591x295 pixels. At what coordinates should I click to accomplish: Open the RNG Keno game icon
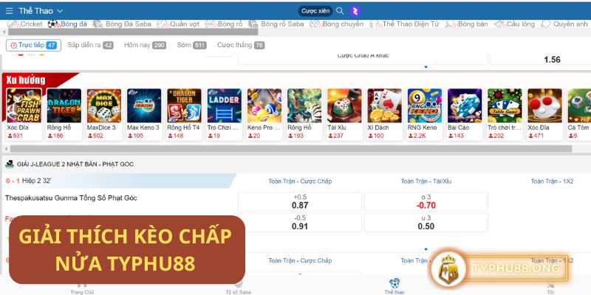(x=424, y=105)
